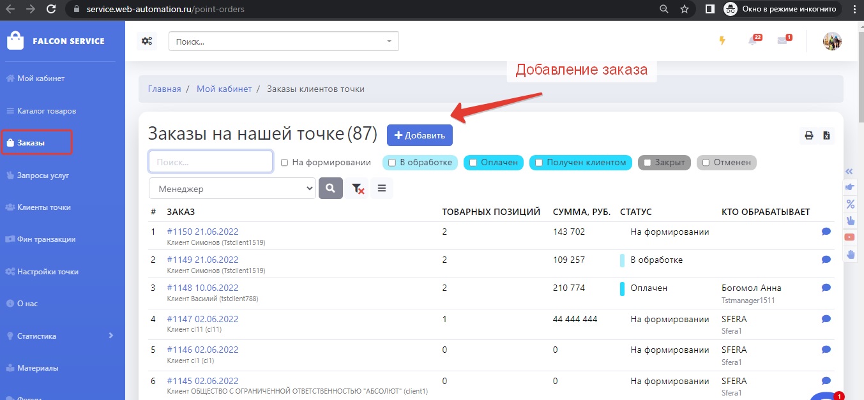Click the gears settings icon near search
Screen dimensions: 864x400
pyautogui.click(x=147, y=41)
